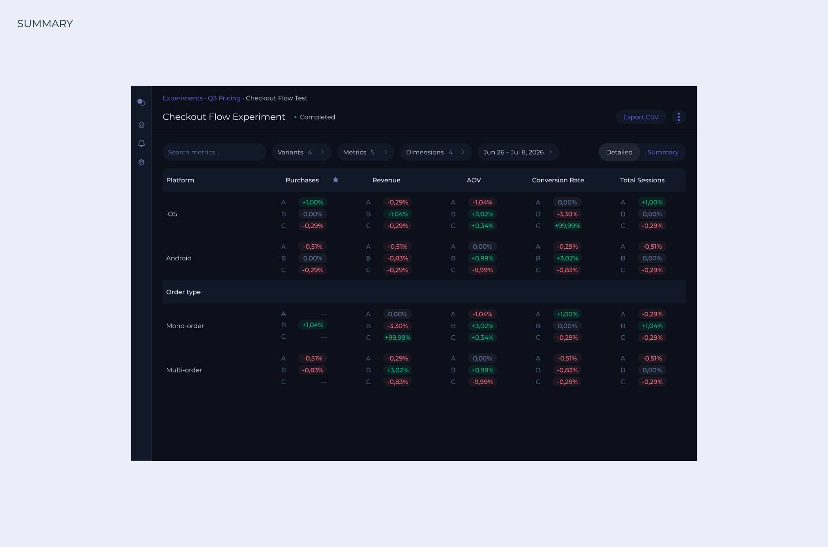Screen dimensions: 828x547
Task: Open the settings gear icon
Action: (141, 163)
